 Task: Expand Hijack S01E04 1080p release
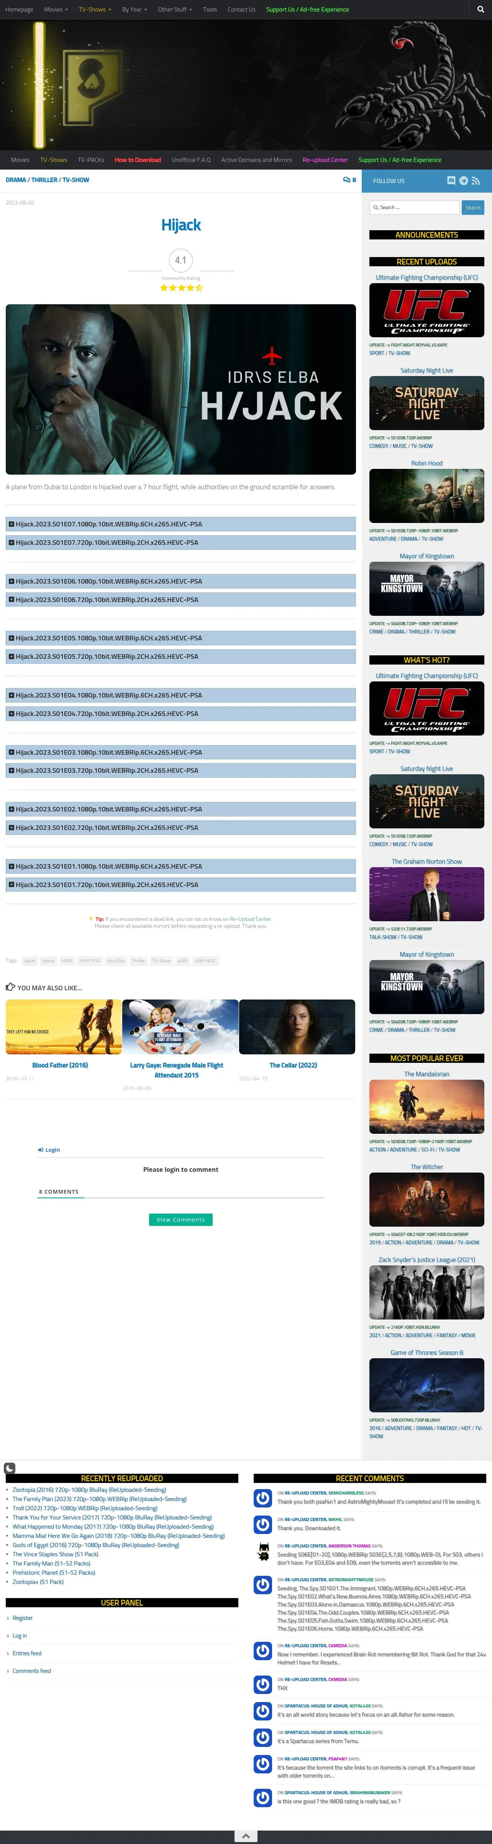181,695
